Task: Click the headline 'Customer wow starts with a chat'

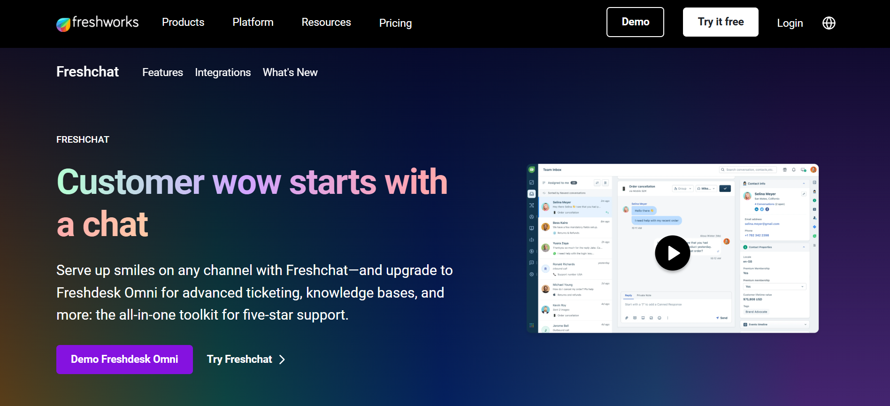Action: coord(252,203)
